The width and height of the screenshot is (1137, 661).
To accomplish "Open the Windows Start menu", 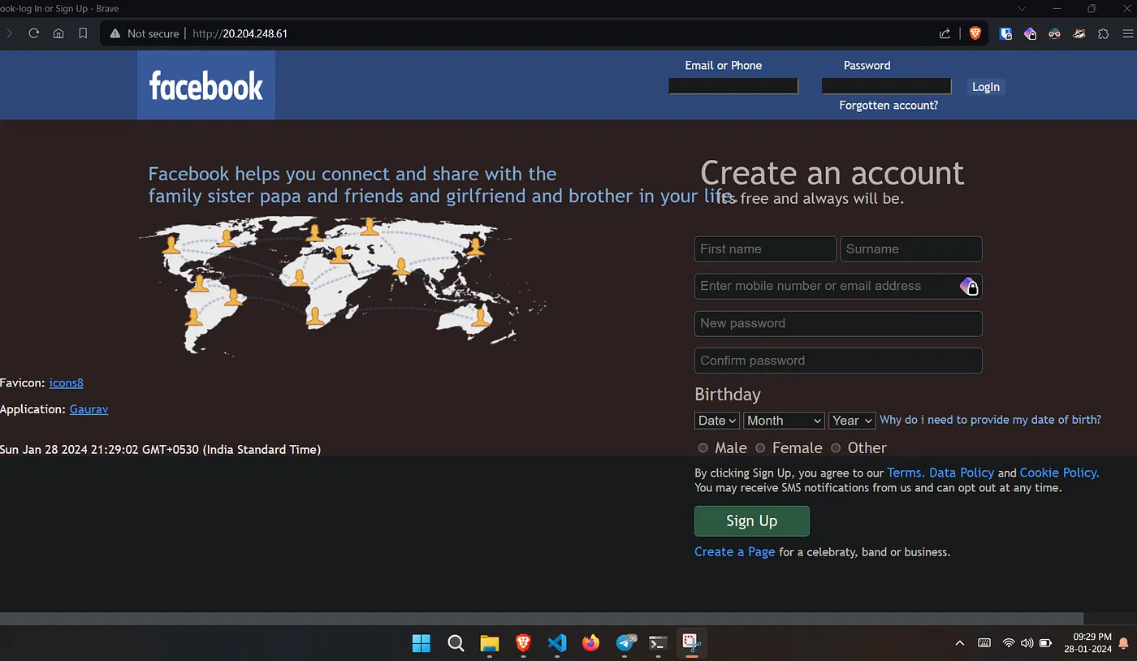I will point(422,643).
